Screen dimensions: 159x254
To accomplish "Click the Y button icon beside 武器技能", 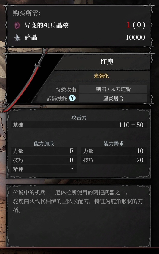I will coord(72,98).
